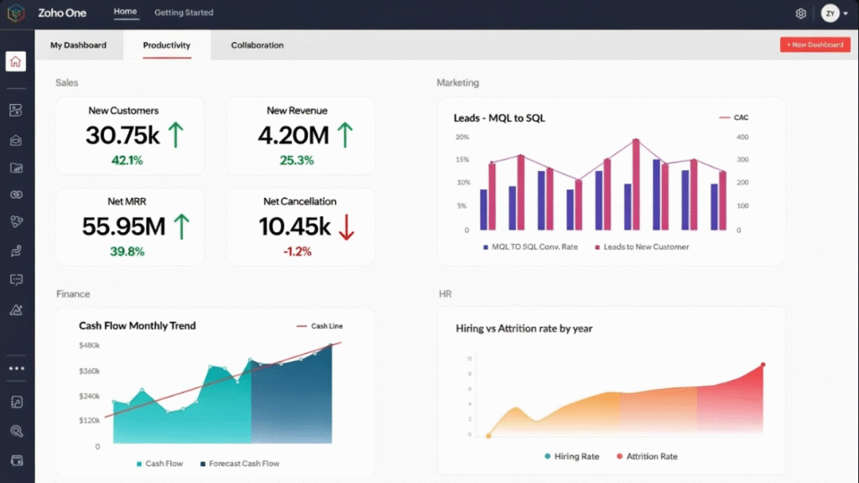
Task: Select the My Dashboard tab label
Action: 80,45
